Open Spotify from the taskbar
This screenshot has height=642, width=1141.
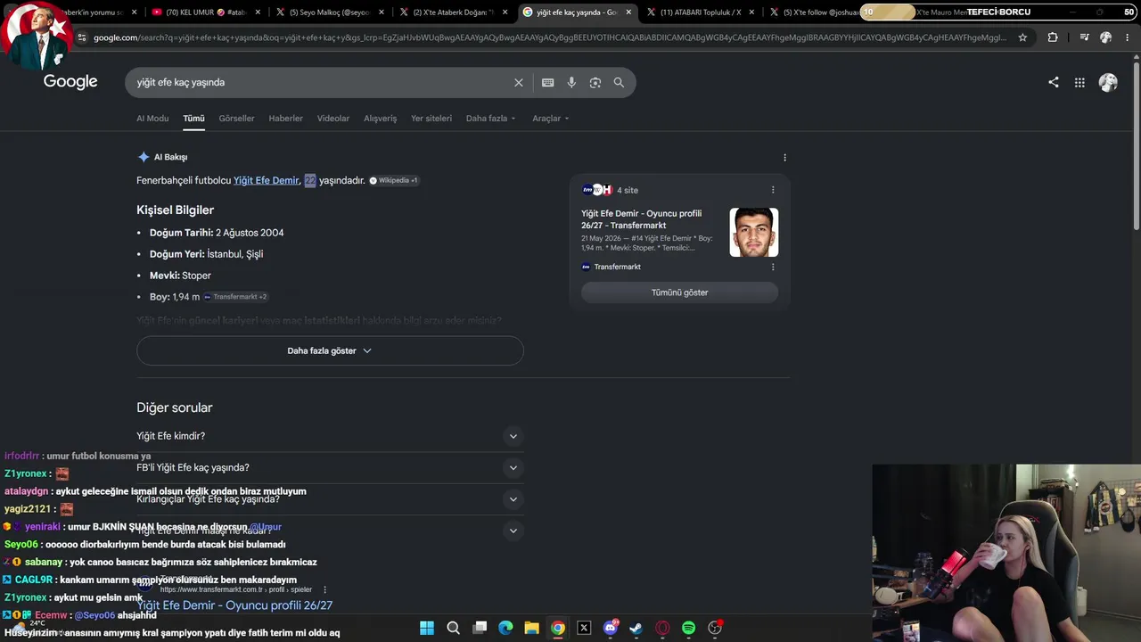[x=688, y=628]
